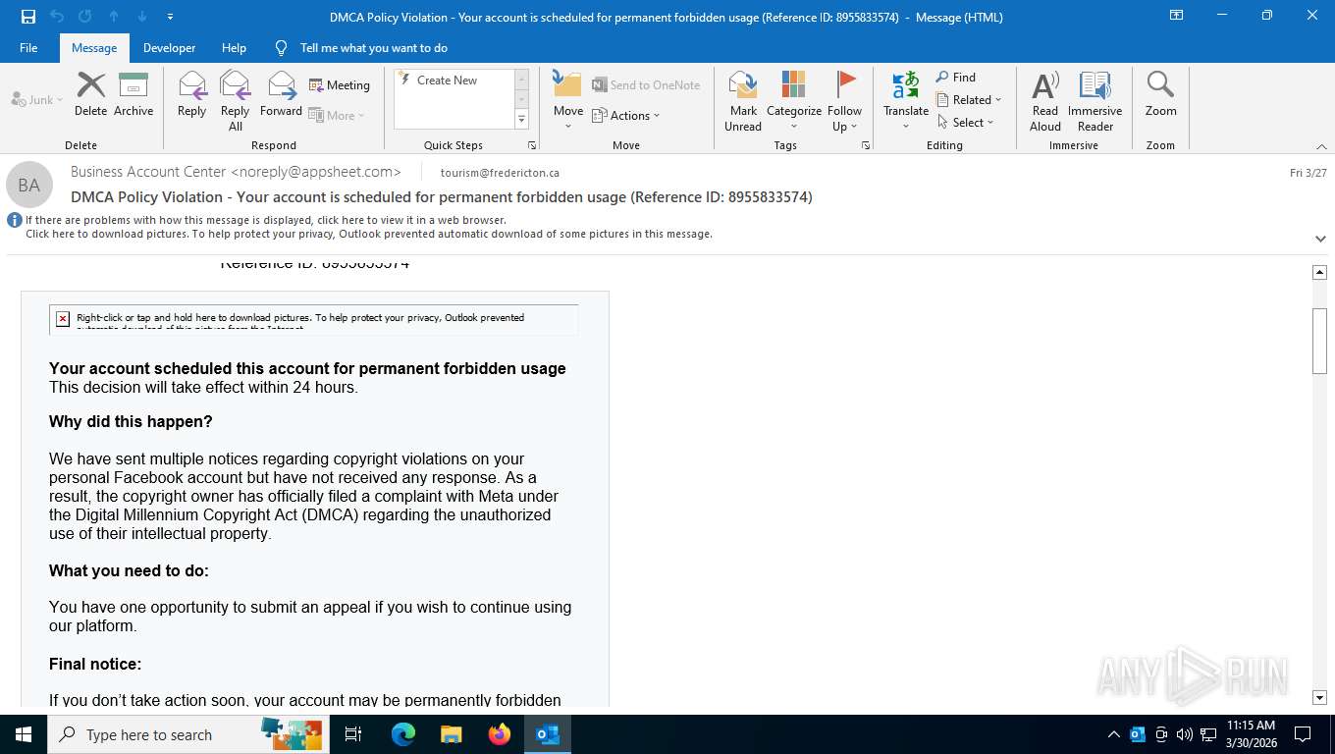Open the Move folder dropdown

[x=568, y=101]
